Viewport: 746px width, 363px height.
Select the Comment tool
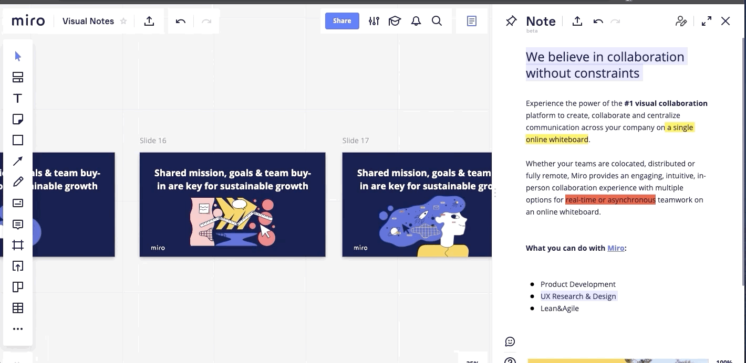pyautogui.click(x=18, y=225)
